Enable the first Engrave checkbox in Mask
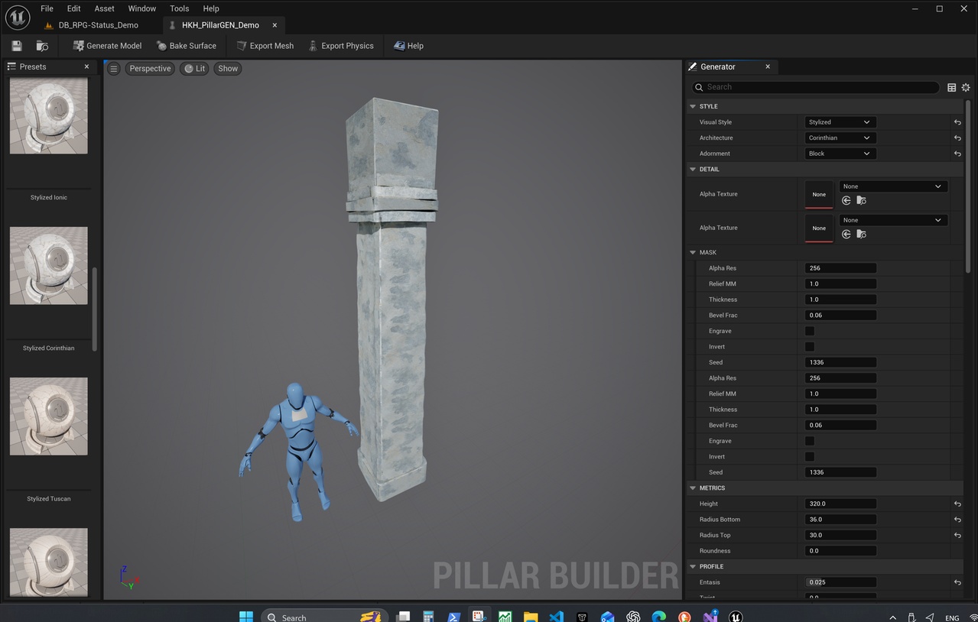The image size is (978, 622). click(x=810, y=331)
